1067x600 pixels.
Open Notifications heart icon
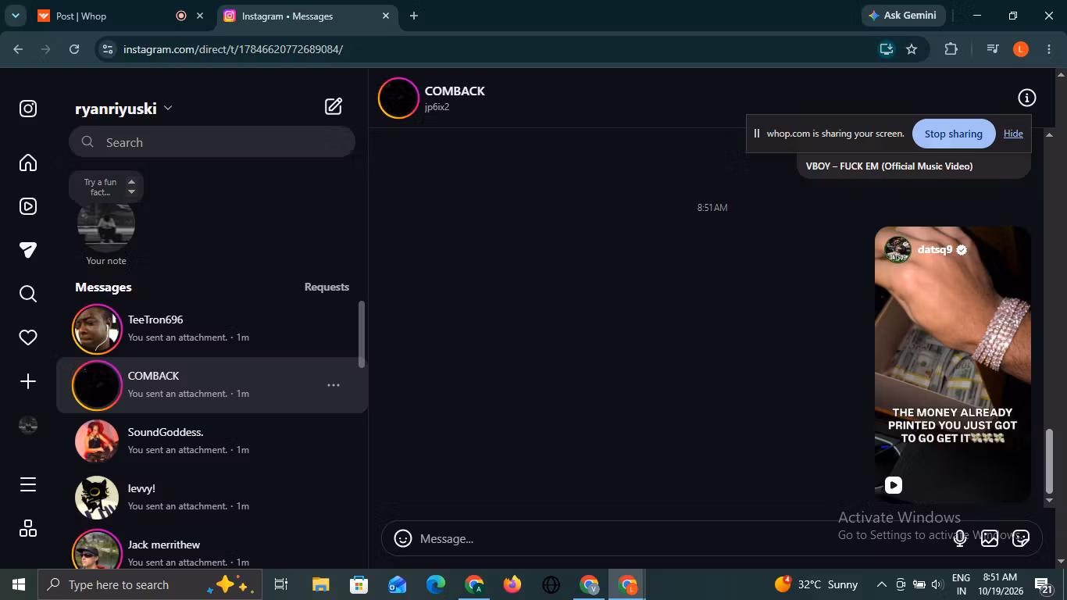click(28, 337)
